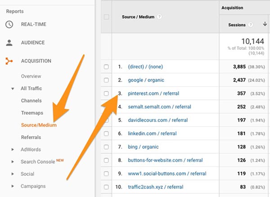Open the REAL-TIME reports menu

[34, 24]
